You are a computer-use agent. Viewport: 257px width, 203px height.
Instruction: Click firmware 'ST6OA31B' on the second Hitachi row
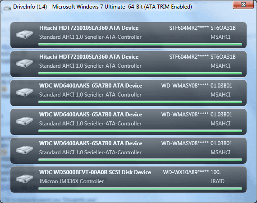tap(223, 57)
